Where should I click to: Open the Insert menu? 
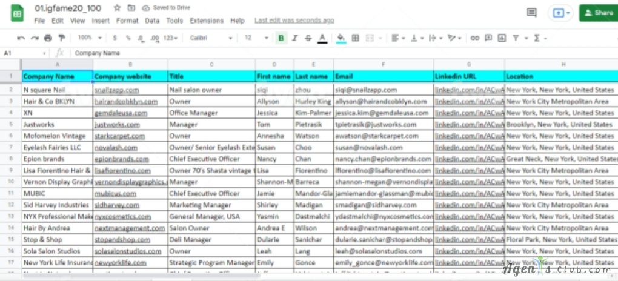coord(101,21)
